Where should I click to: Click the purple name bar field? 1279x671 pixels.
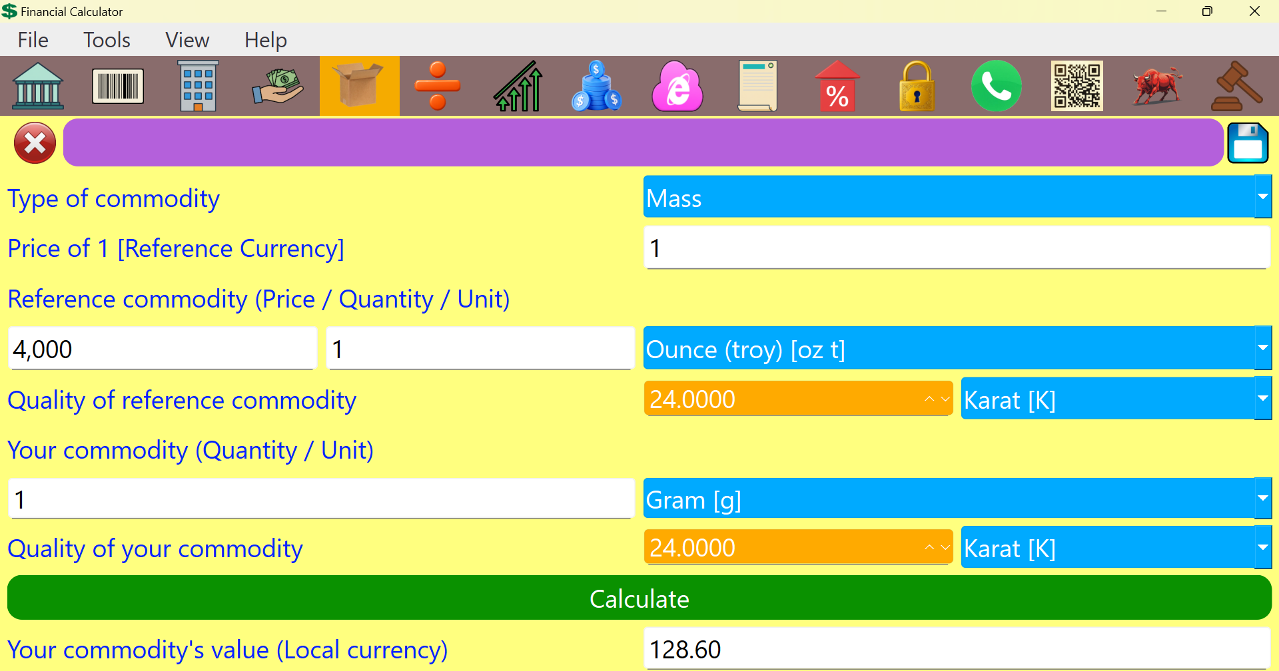[643, 142]
